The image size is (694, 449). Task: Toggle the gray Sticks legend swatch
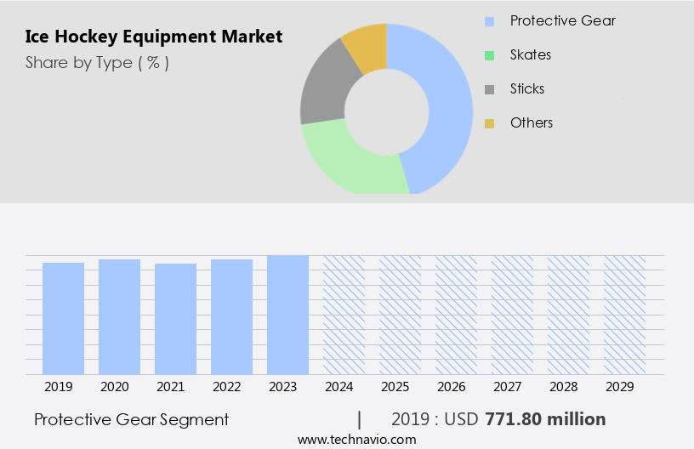click(489, 89)
